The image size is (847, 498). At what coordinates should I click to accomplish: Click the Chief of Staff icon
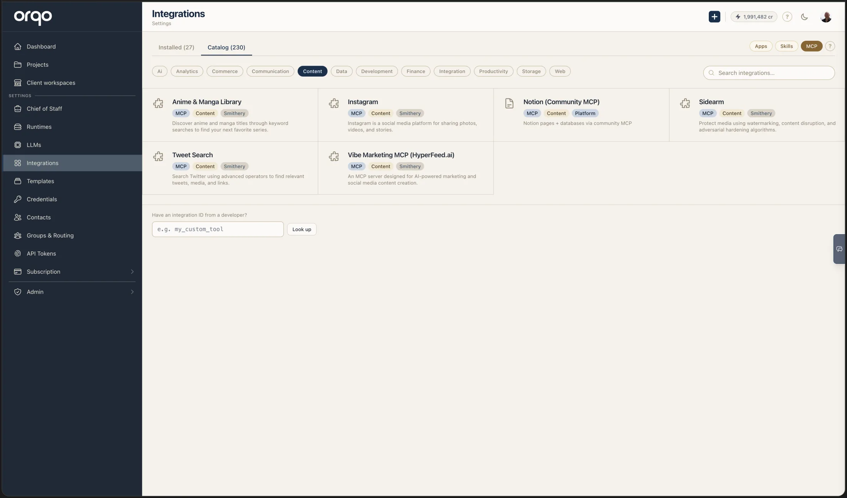18,109
